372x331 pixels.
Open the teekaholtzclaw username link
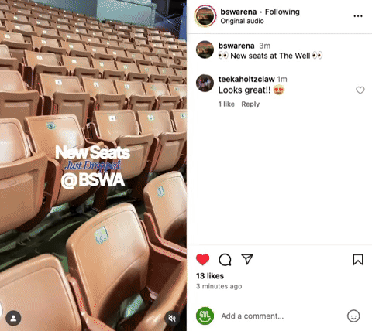(246, 79)
